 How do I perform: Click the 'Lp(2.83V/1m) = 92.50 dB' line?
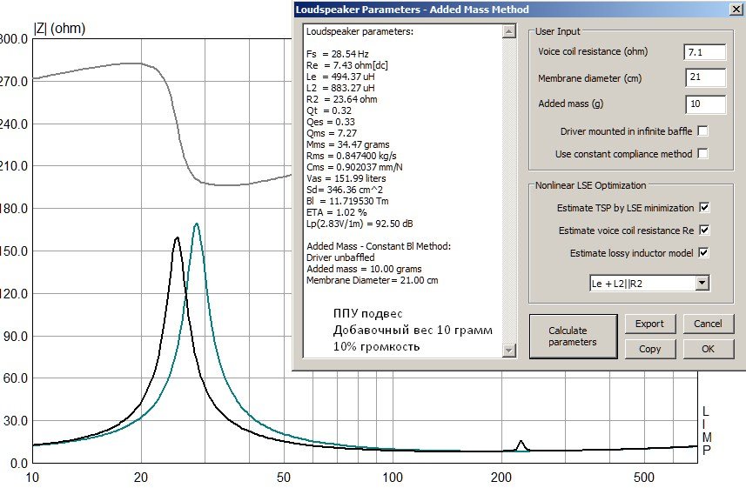click(360, 224)
